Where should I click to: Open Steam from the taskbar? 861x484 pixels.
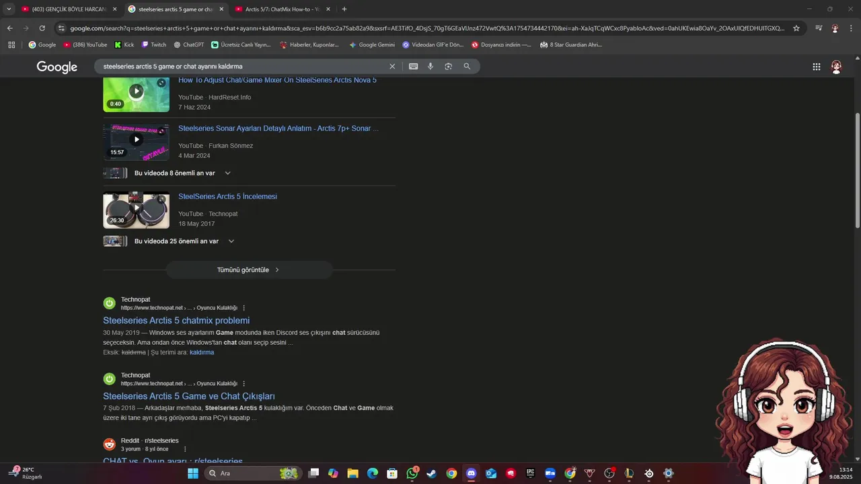point(431,473)
